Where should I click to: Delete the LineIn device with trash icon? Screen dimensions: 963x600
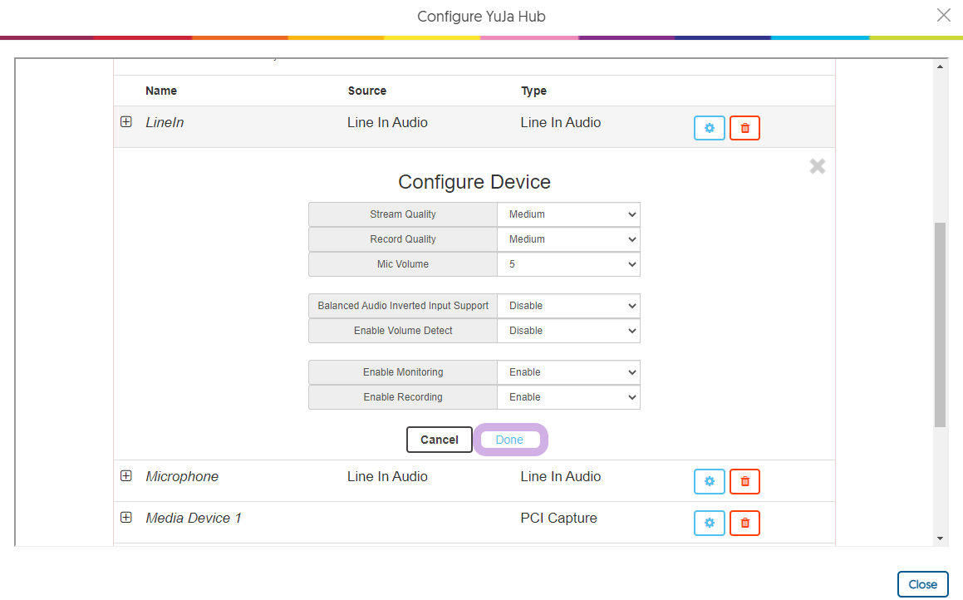point(744,128)
